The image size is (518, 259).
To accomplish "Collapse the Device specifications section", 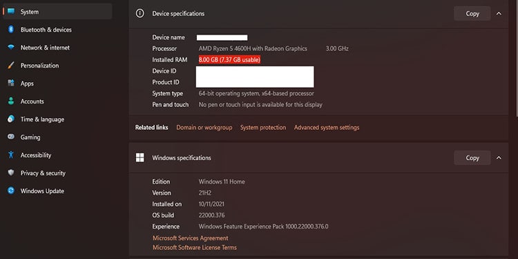I will 499,14.
